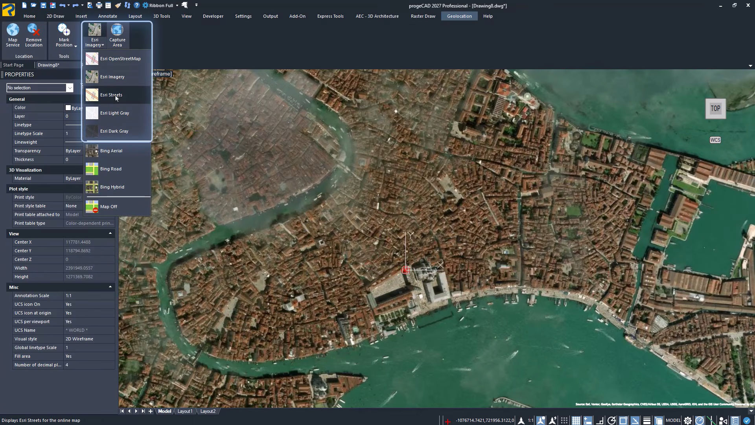
Task: Click the Center X value field
Action: 89,242
